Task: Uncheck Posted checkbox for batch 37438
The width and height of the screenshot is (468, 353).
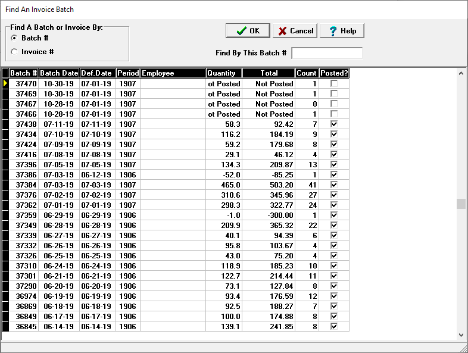Action: [334, 124]
